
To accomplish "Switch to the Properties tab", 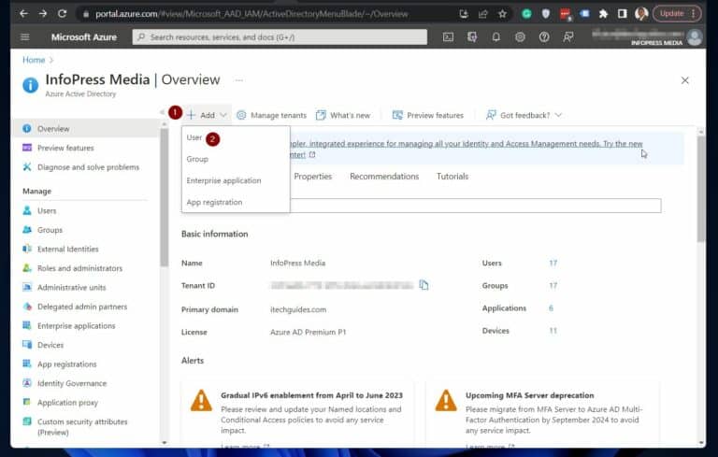I will pyautogui.click(x=313, y=177).
